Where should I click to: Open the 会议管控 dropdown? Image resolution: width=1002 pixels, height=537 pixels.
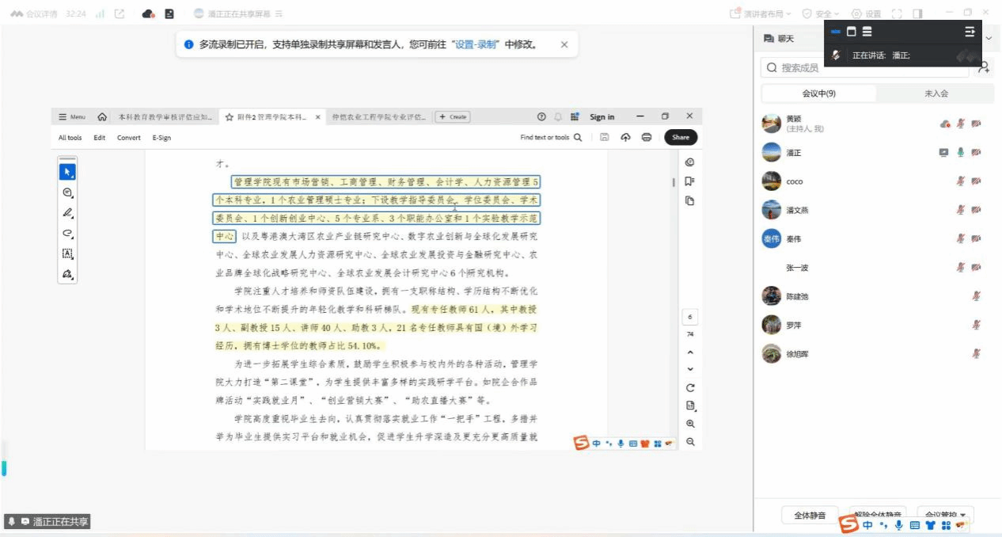[x=945, y=516]
